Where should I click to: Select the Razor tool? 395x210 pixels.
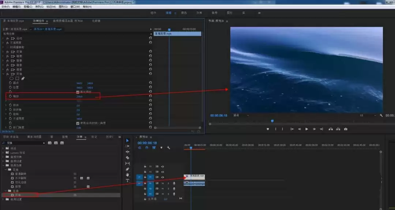(128, 158)
